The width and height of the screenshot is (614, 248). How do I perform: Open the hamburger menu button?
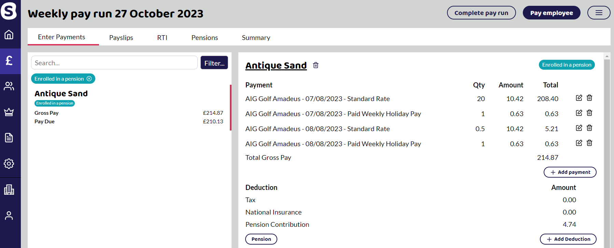tap(599, 13)
